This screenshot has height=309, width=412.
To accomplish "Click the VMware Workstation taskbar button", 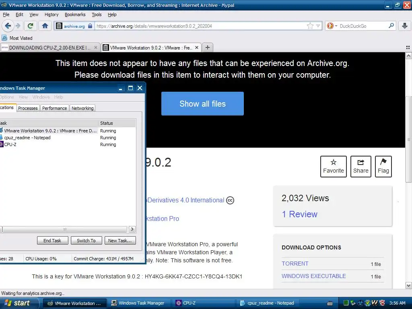I will point(74,303).
